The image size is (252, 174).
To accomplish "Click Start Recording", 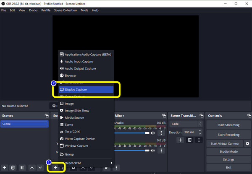I will point(228,135).
